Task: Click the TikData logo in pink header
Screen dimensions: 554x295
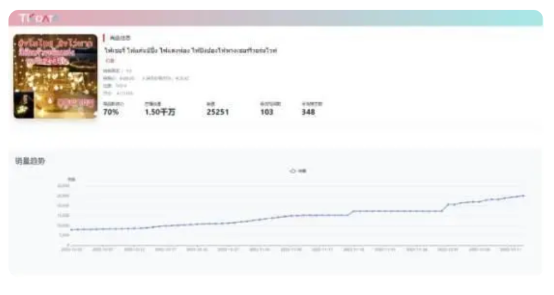Action: coord(37,18)
